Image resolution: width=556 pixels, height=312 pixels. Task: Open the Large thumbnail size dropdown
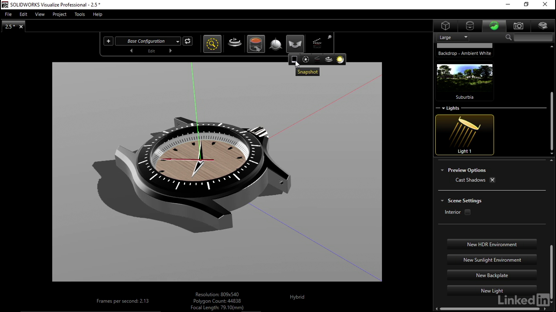click(453, 37)
